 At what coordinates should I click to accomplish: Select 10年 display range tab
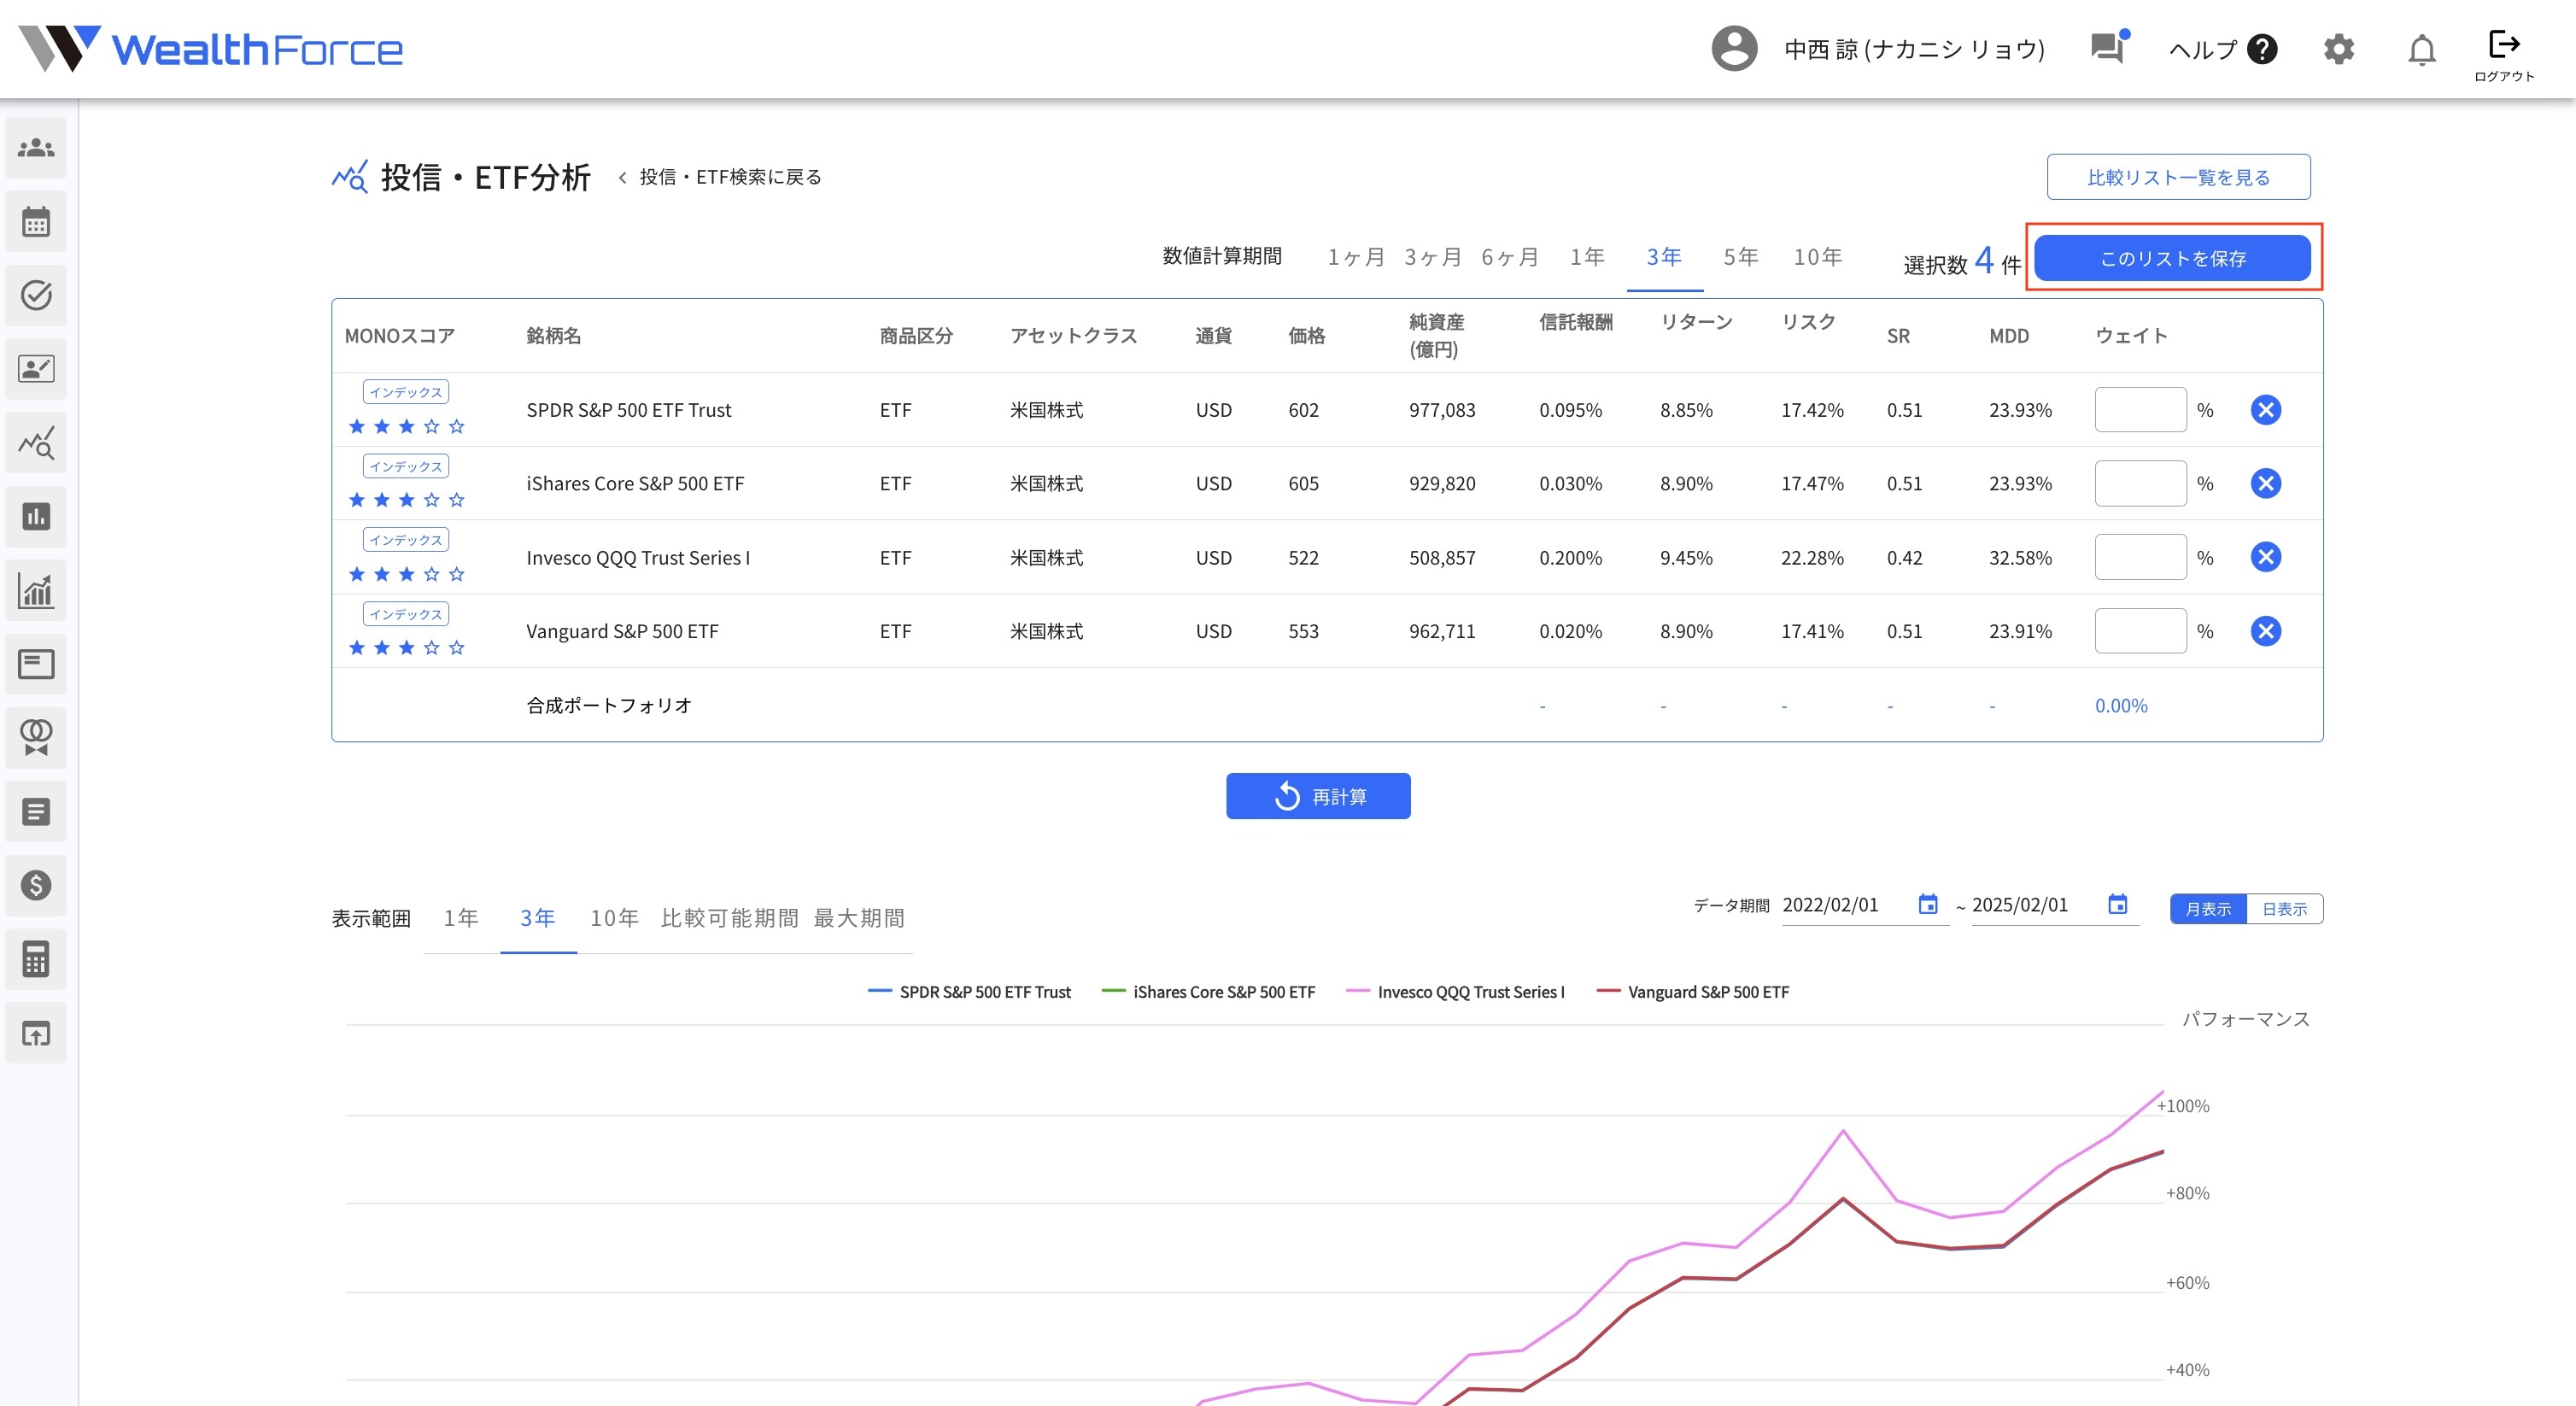[614, 918]
